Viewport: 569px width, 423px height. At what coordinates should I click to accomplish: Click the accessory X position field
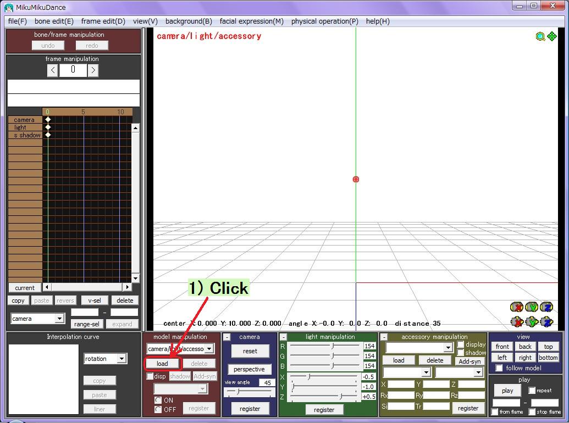click(x=401, y=384)
